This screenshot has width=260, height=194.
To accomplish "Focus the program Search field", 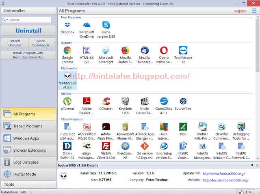I will (x=30, y=20).
